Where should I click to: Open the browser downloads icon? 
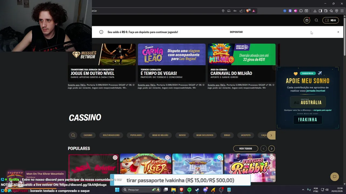[x=315, y=11]
